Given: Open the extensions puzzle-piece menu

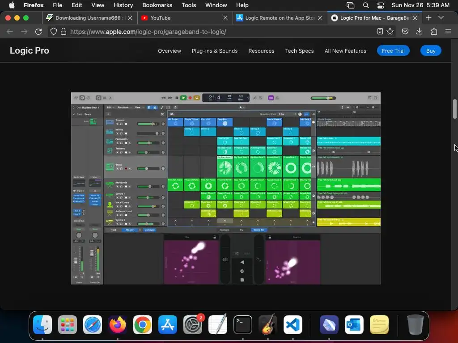Looking at the screenshot, I should 434,32.
